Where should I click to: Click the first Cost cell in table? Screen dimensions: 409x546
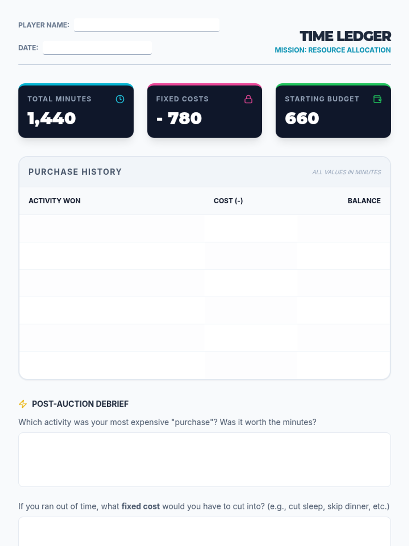[251, 229]
